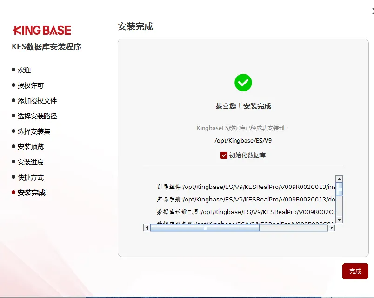Click the 安装预览 sidebar item
Viewport: 374px width, 298px height.
(x=31, y=147)
